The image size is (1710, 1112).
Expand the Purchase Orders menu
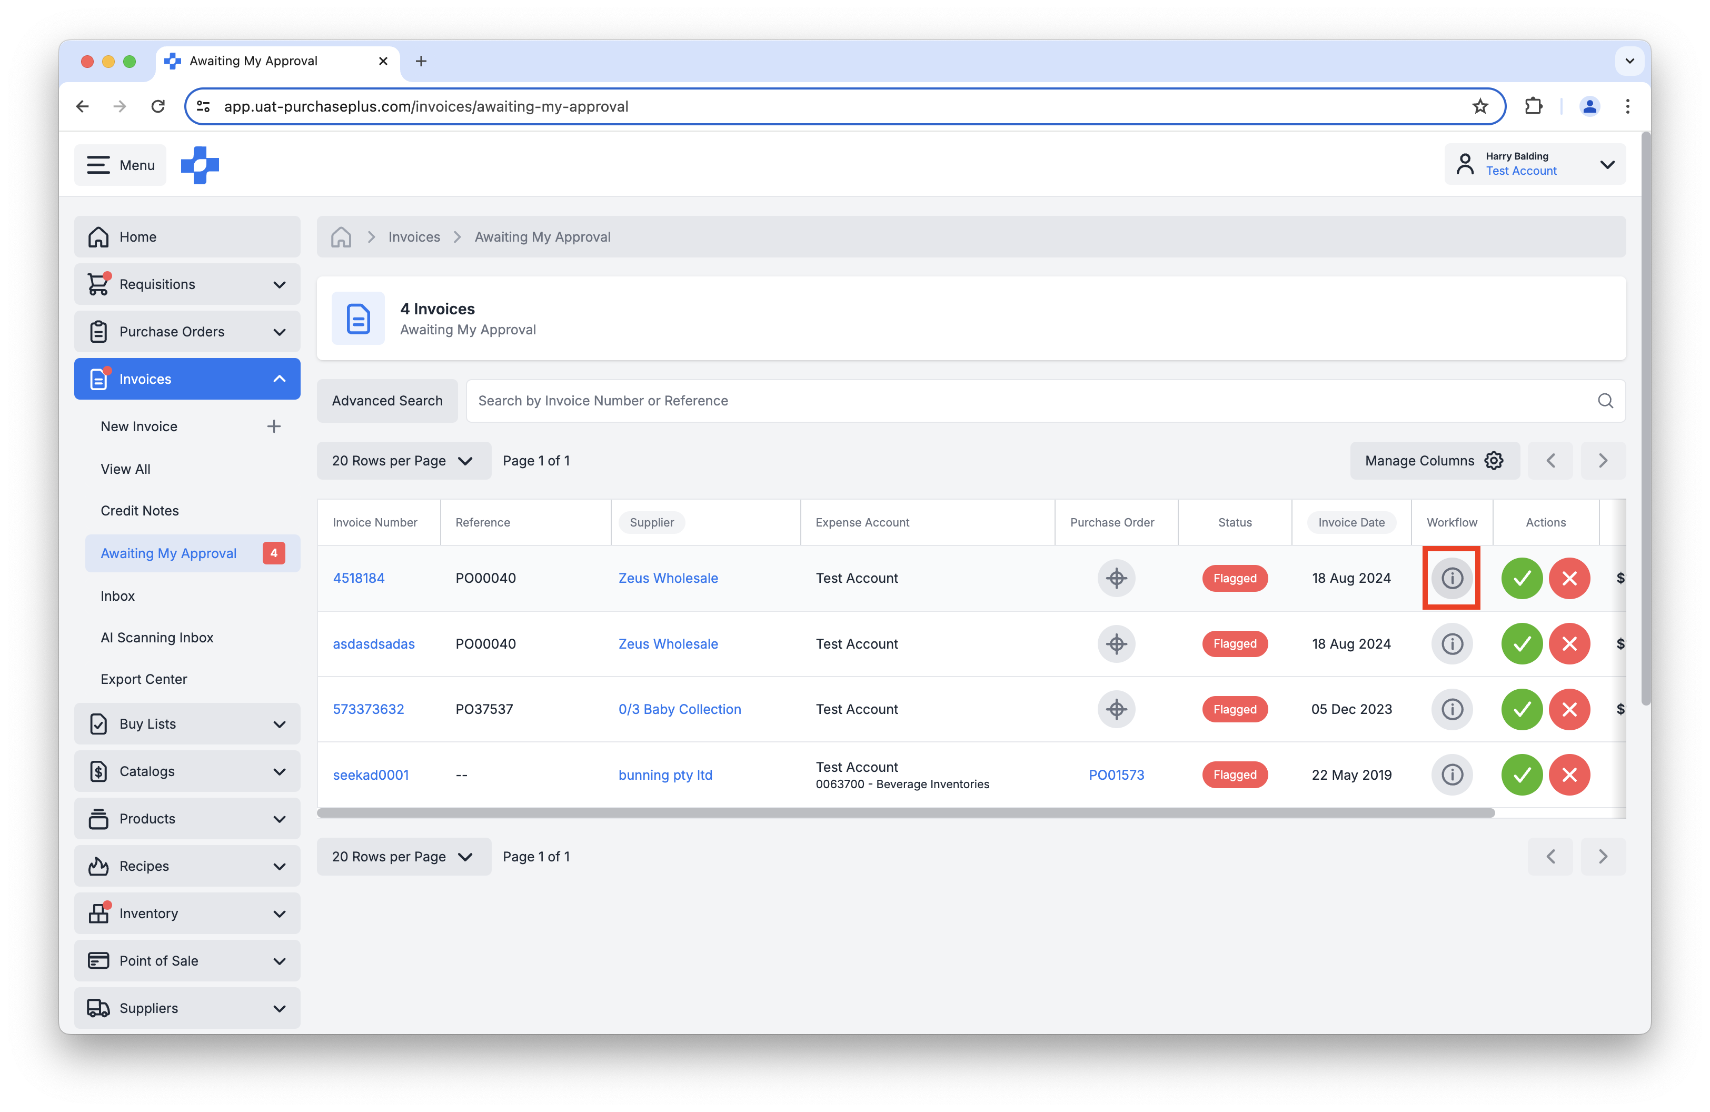[187, 332]
